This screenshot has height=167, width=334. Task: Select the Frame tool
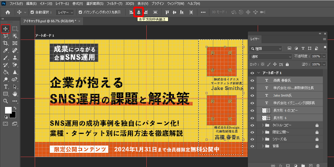tap(15, 43)
